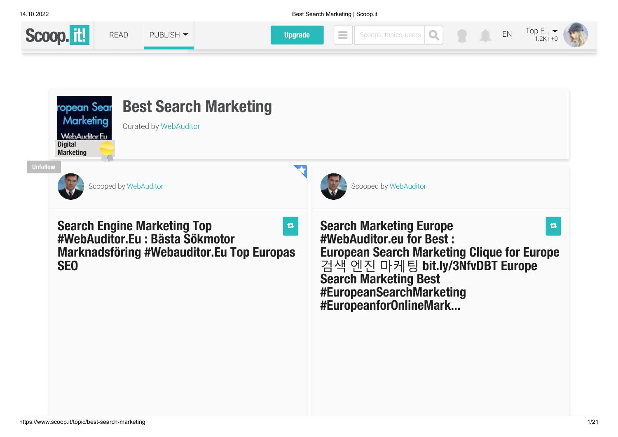Click the Scoops, topics, users search field
Screen dimensions: 618x437
pyautogui.click(x=389, y=35)
